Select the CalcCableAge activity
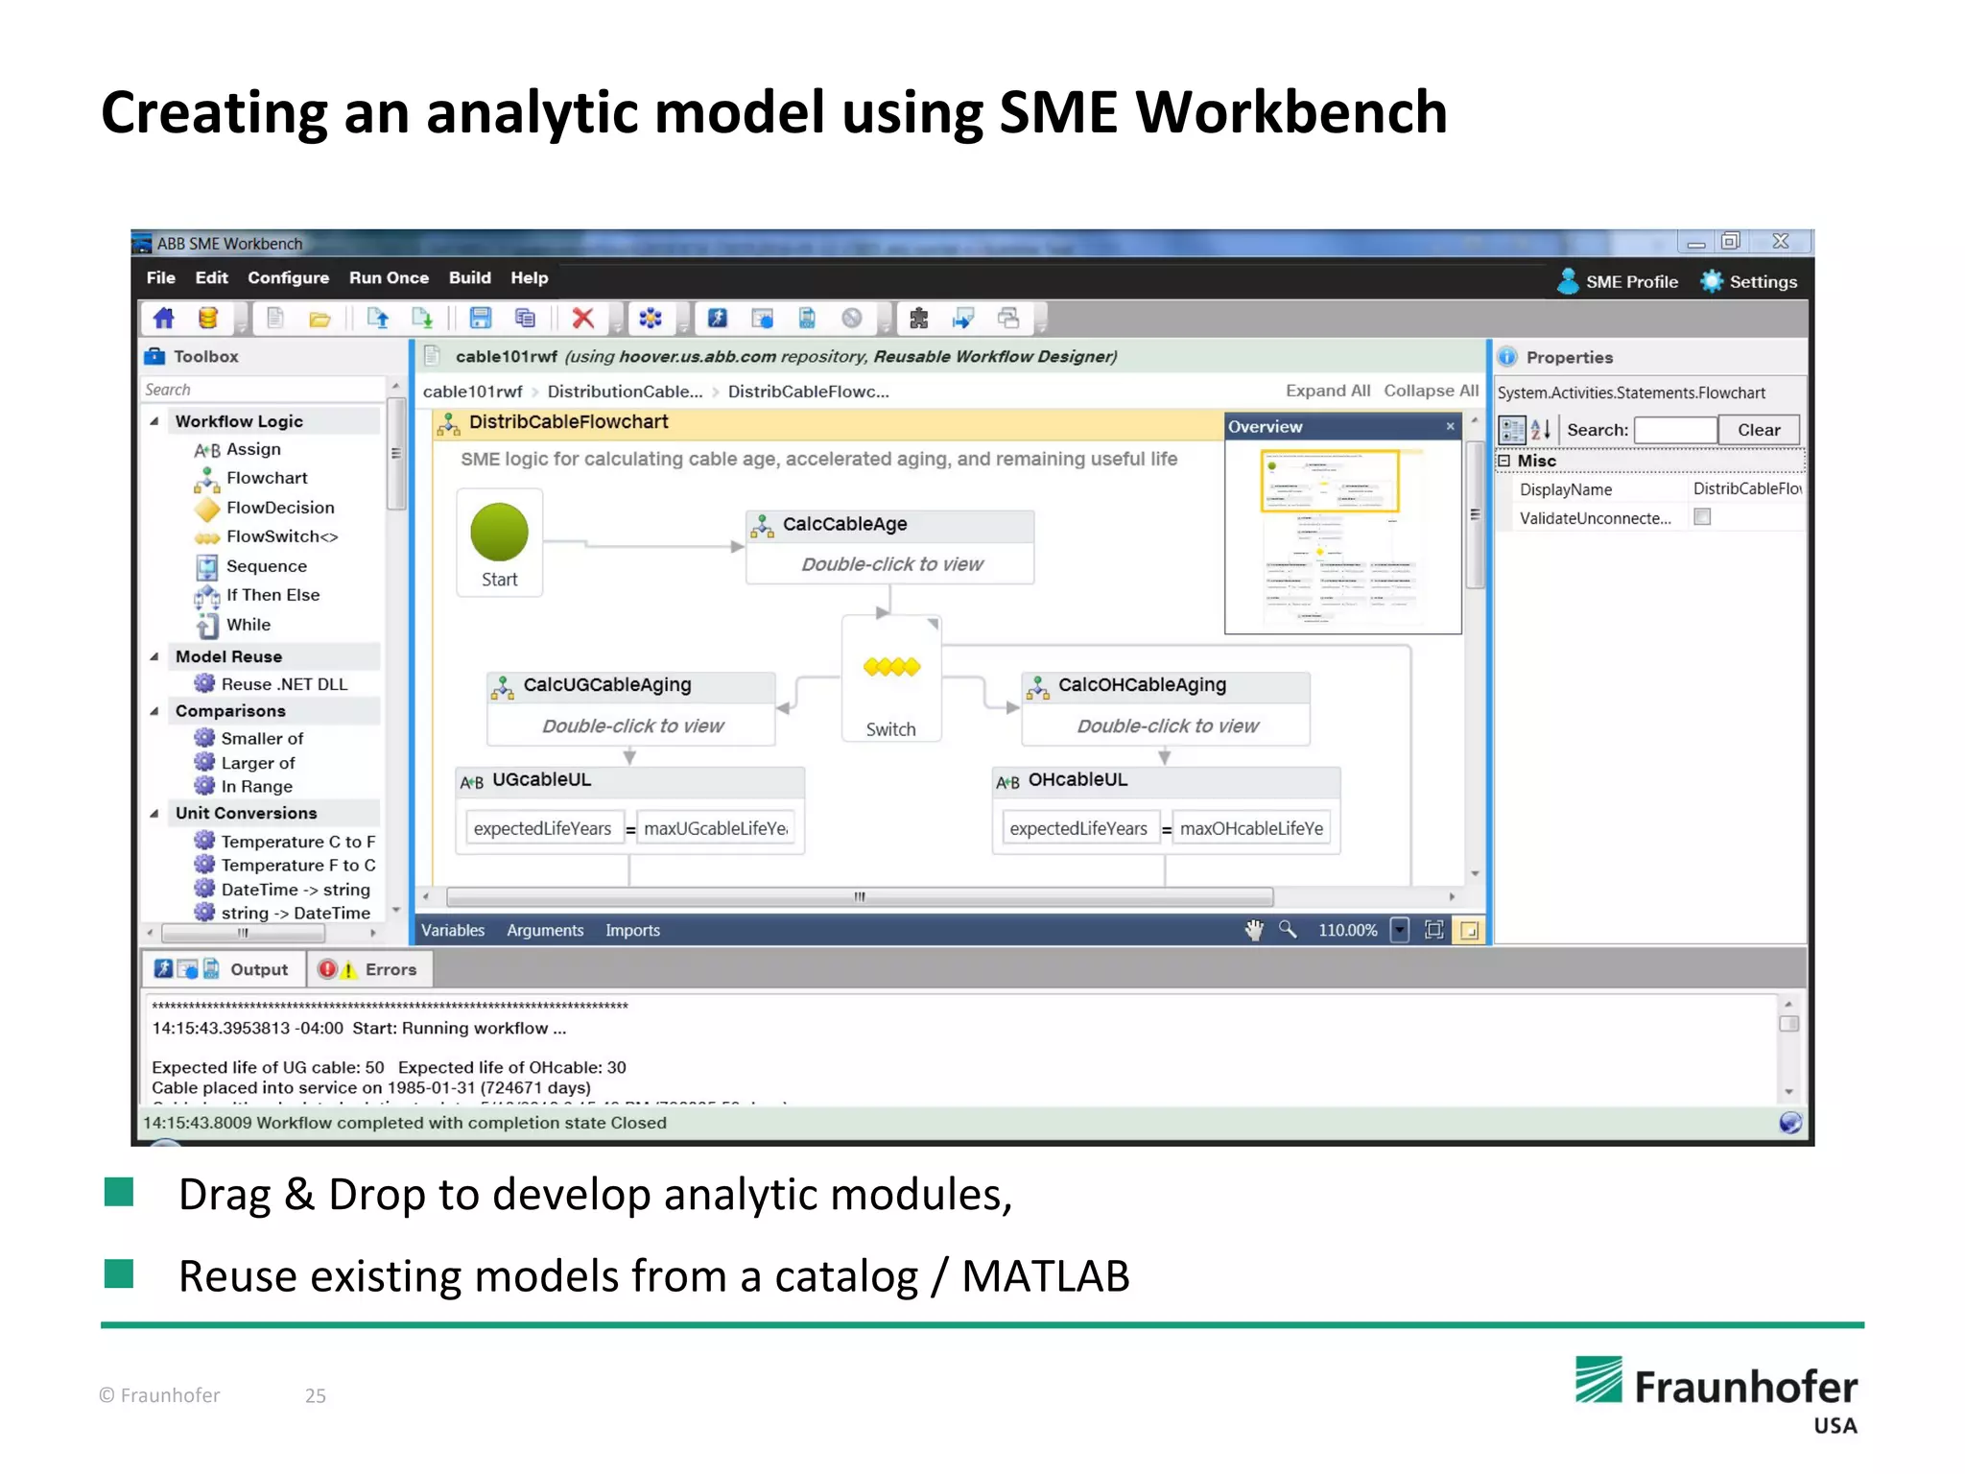Image resolution: width=1965 pixels, height=1474 pixels. coord(889,547)
